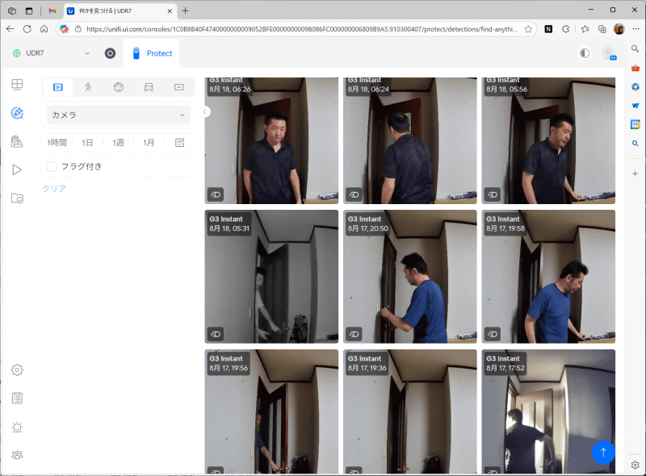
Task: Open the Protect dashboard grid icon
Action: click(18, 84)
